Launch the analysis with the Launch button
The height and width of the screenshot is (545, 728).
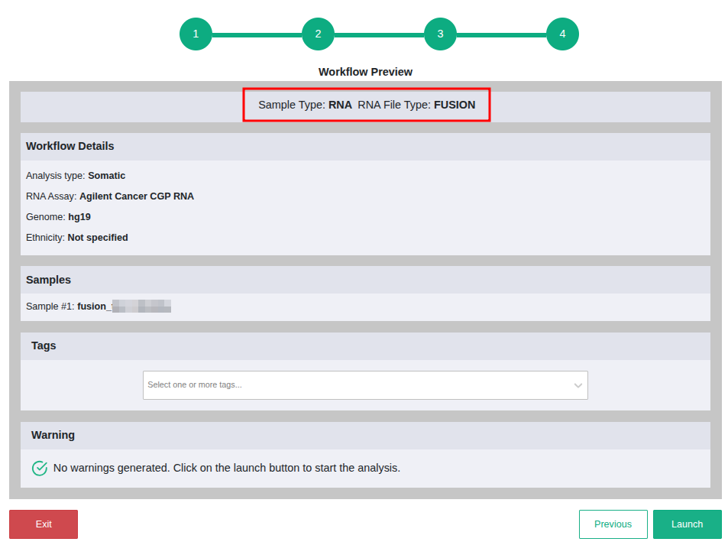[687, 524]
